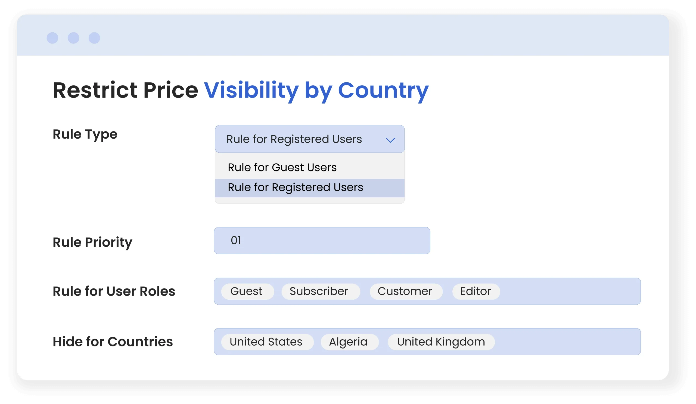Click the first window control dot

point(52,38)
